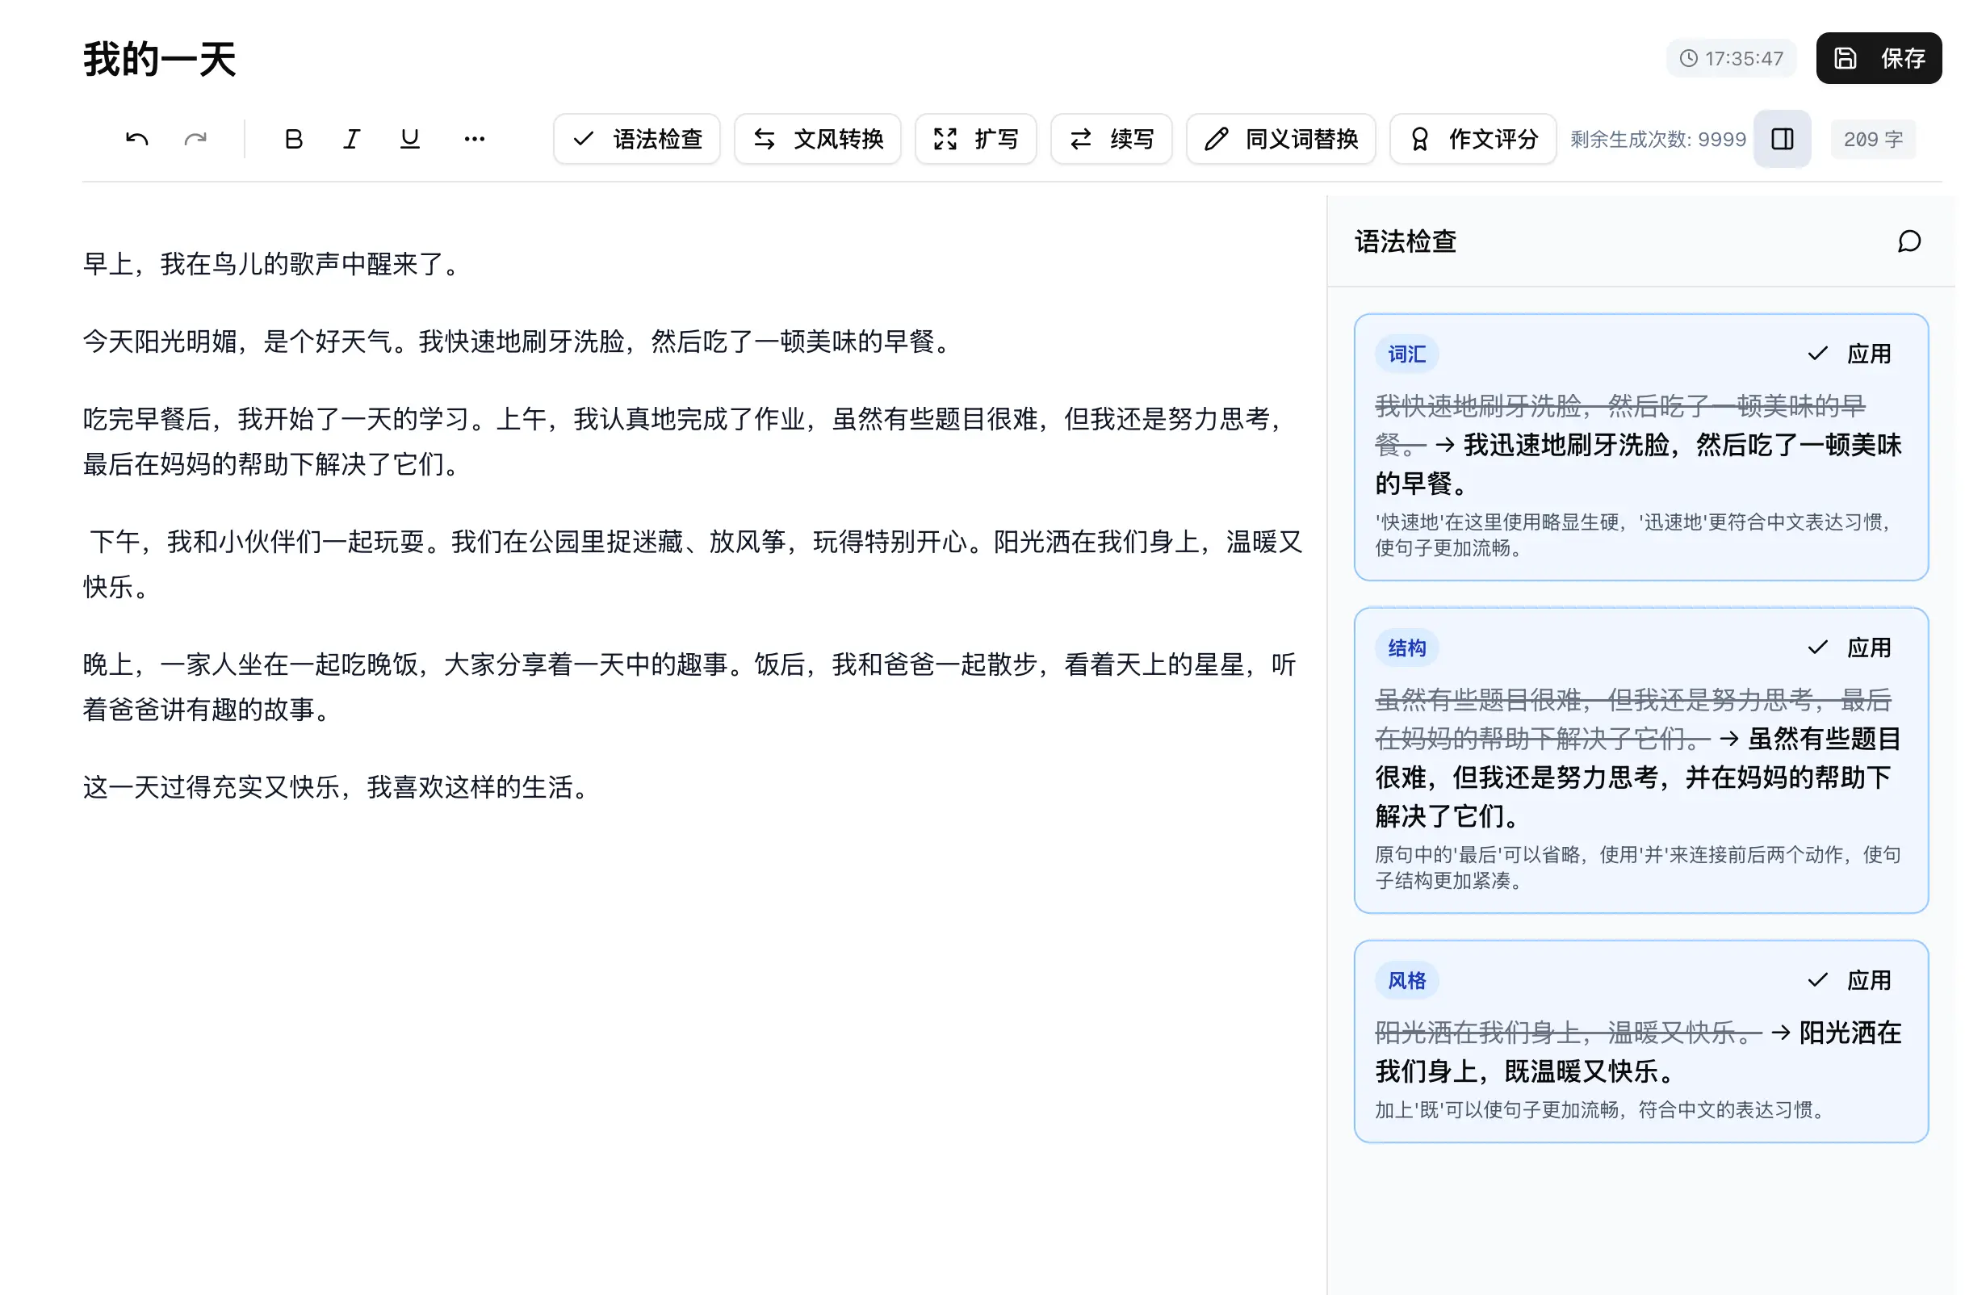Open the comment bubble in 语法检查 panel

[1908, 242]
